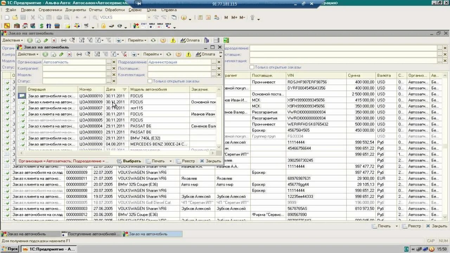Select PASSAT B6 row ЦОА0000004 in front table
The width and height of the screenshot is (450, 253).
pos(117,126)
